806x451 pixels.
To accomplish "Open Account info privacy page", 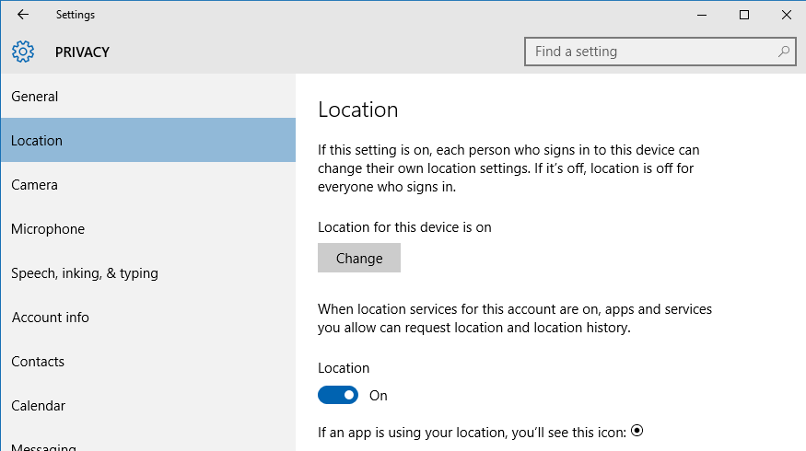I will pyautogui.click(x=148, y=317).
